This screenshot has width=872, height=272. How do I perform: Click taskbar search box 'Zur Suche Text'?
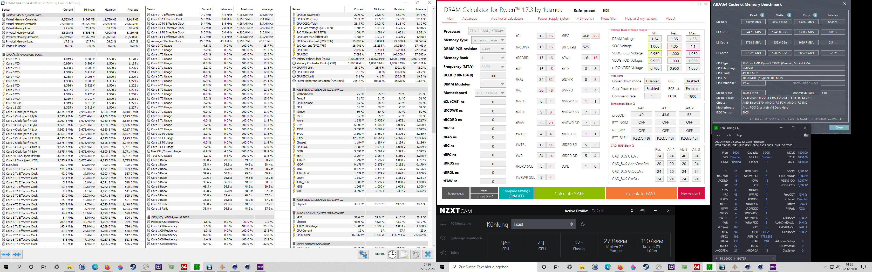tap(493, 267)
